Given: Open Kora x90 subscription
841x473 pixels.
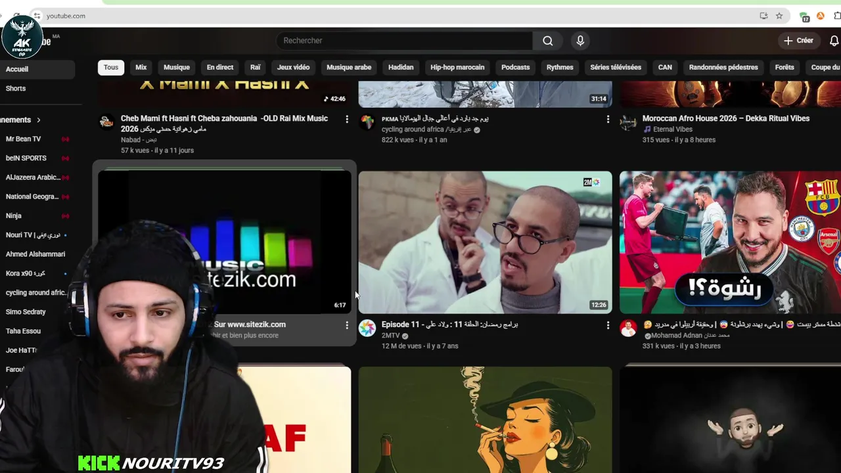Looking at the screenshot, I should point(36,273).
